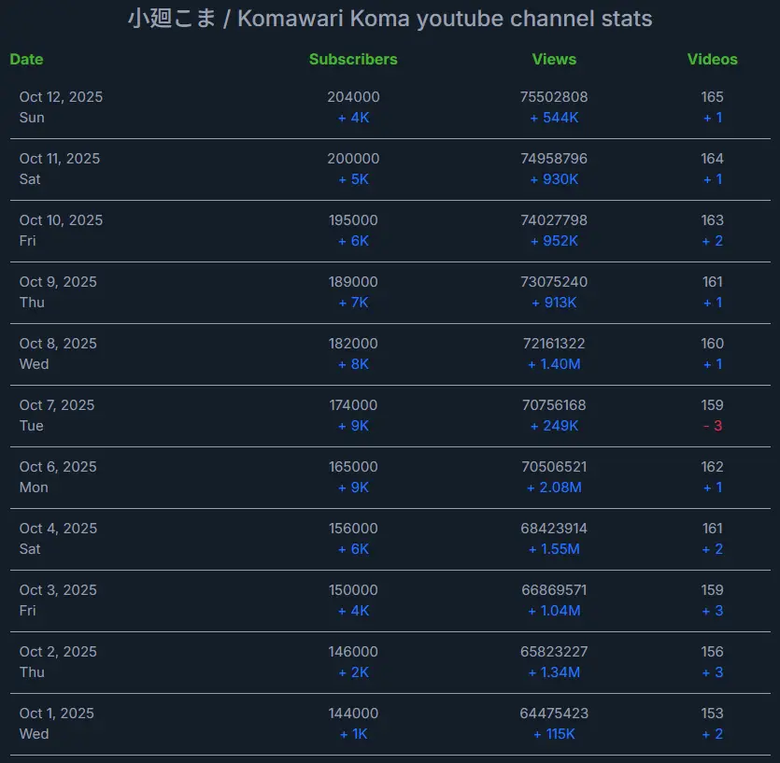The image size is (780, 763).
Task: Select the Oct 6, 2025 date cell
Action: (58, 467)
